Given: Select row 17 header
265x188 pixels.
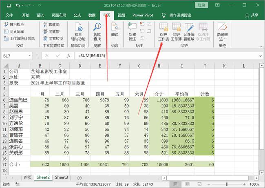Looking at the screenshot, I should [x=4, y=164].
